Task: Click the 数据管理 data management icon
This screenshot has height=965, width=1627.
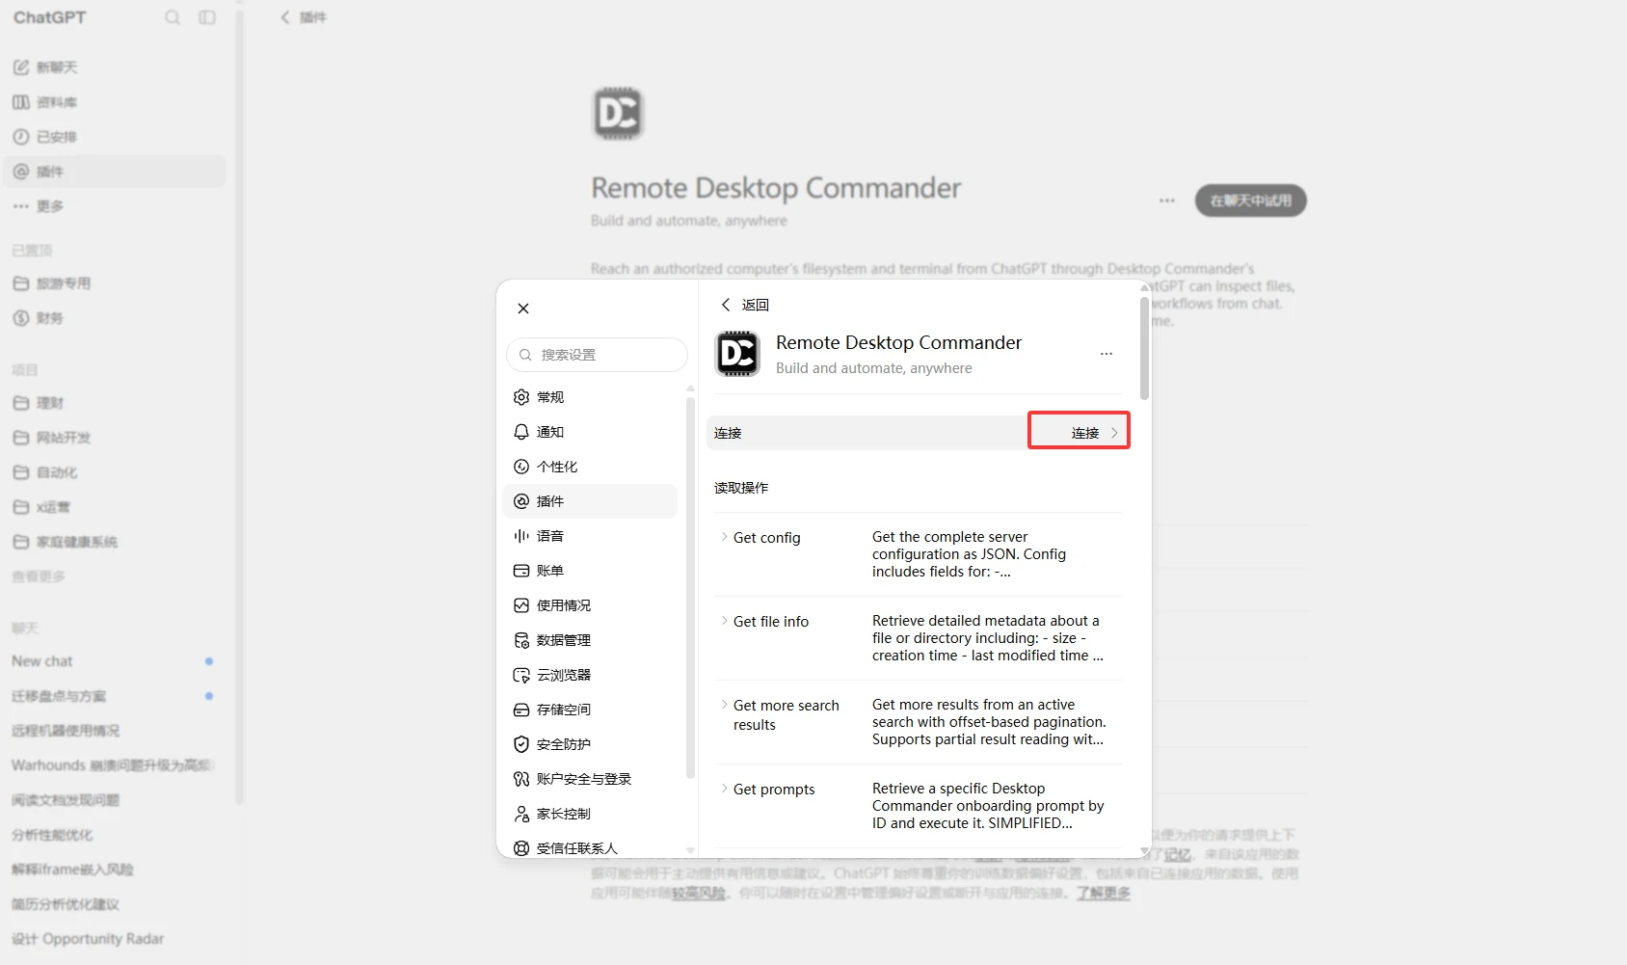Action: point(521,640)
